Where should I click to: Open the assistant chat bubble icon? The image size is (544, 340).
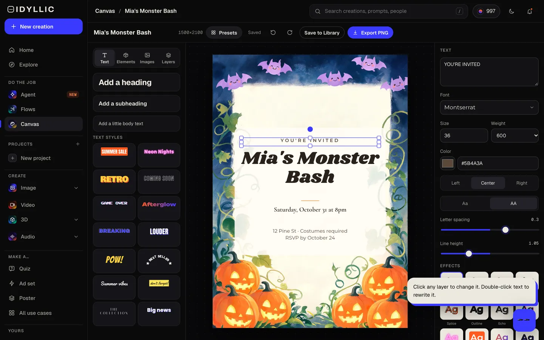524,320
